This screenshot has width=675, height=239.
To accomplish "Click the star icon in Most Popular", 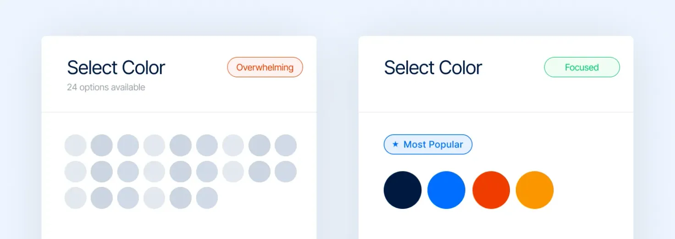I will coord(395,144).
